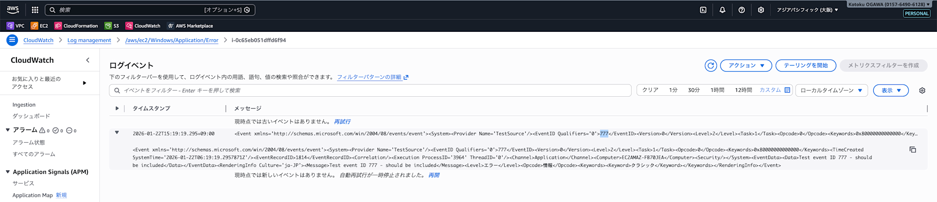937x202 pixels.
Task: Copy the expanded log message with the copy icon
Action: [x=913, y=150]
